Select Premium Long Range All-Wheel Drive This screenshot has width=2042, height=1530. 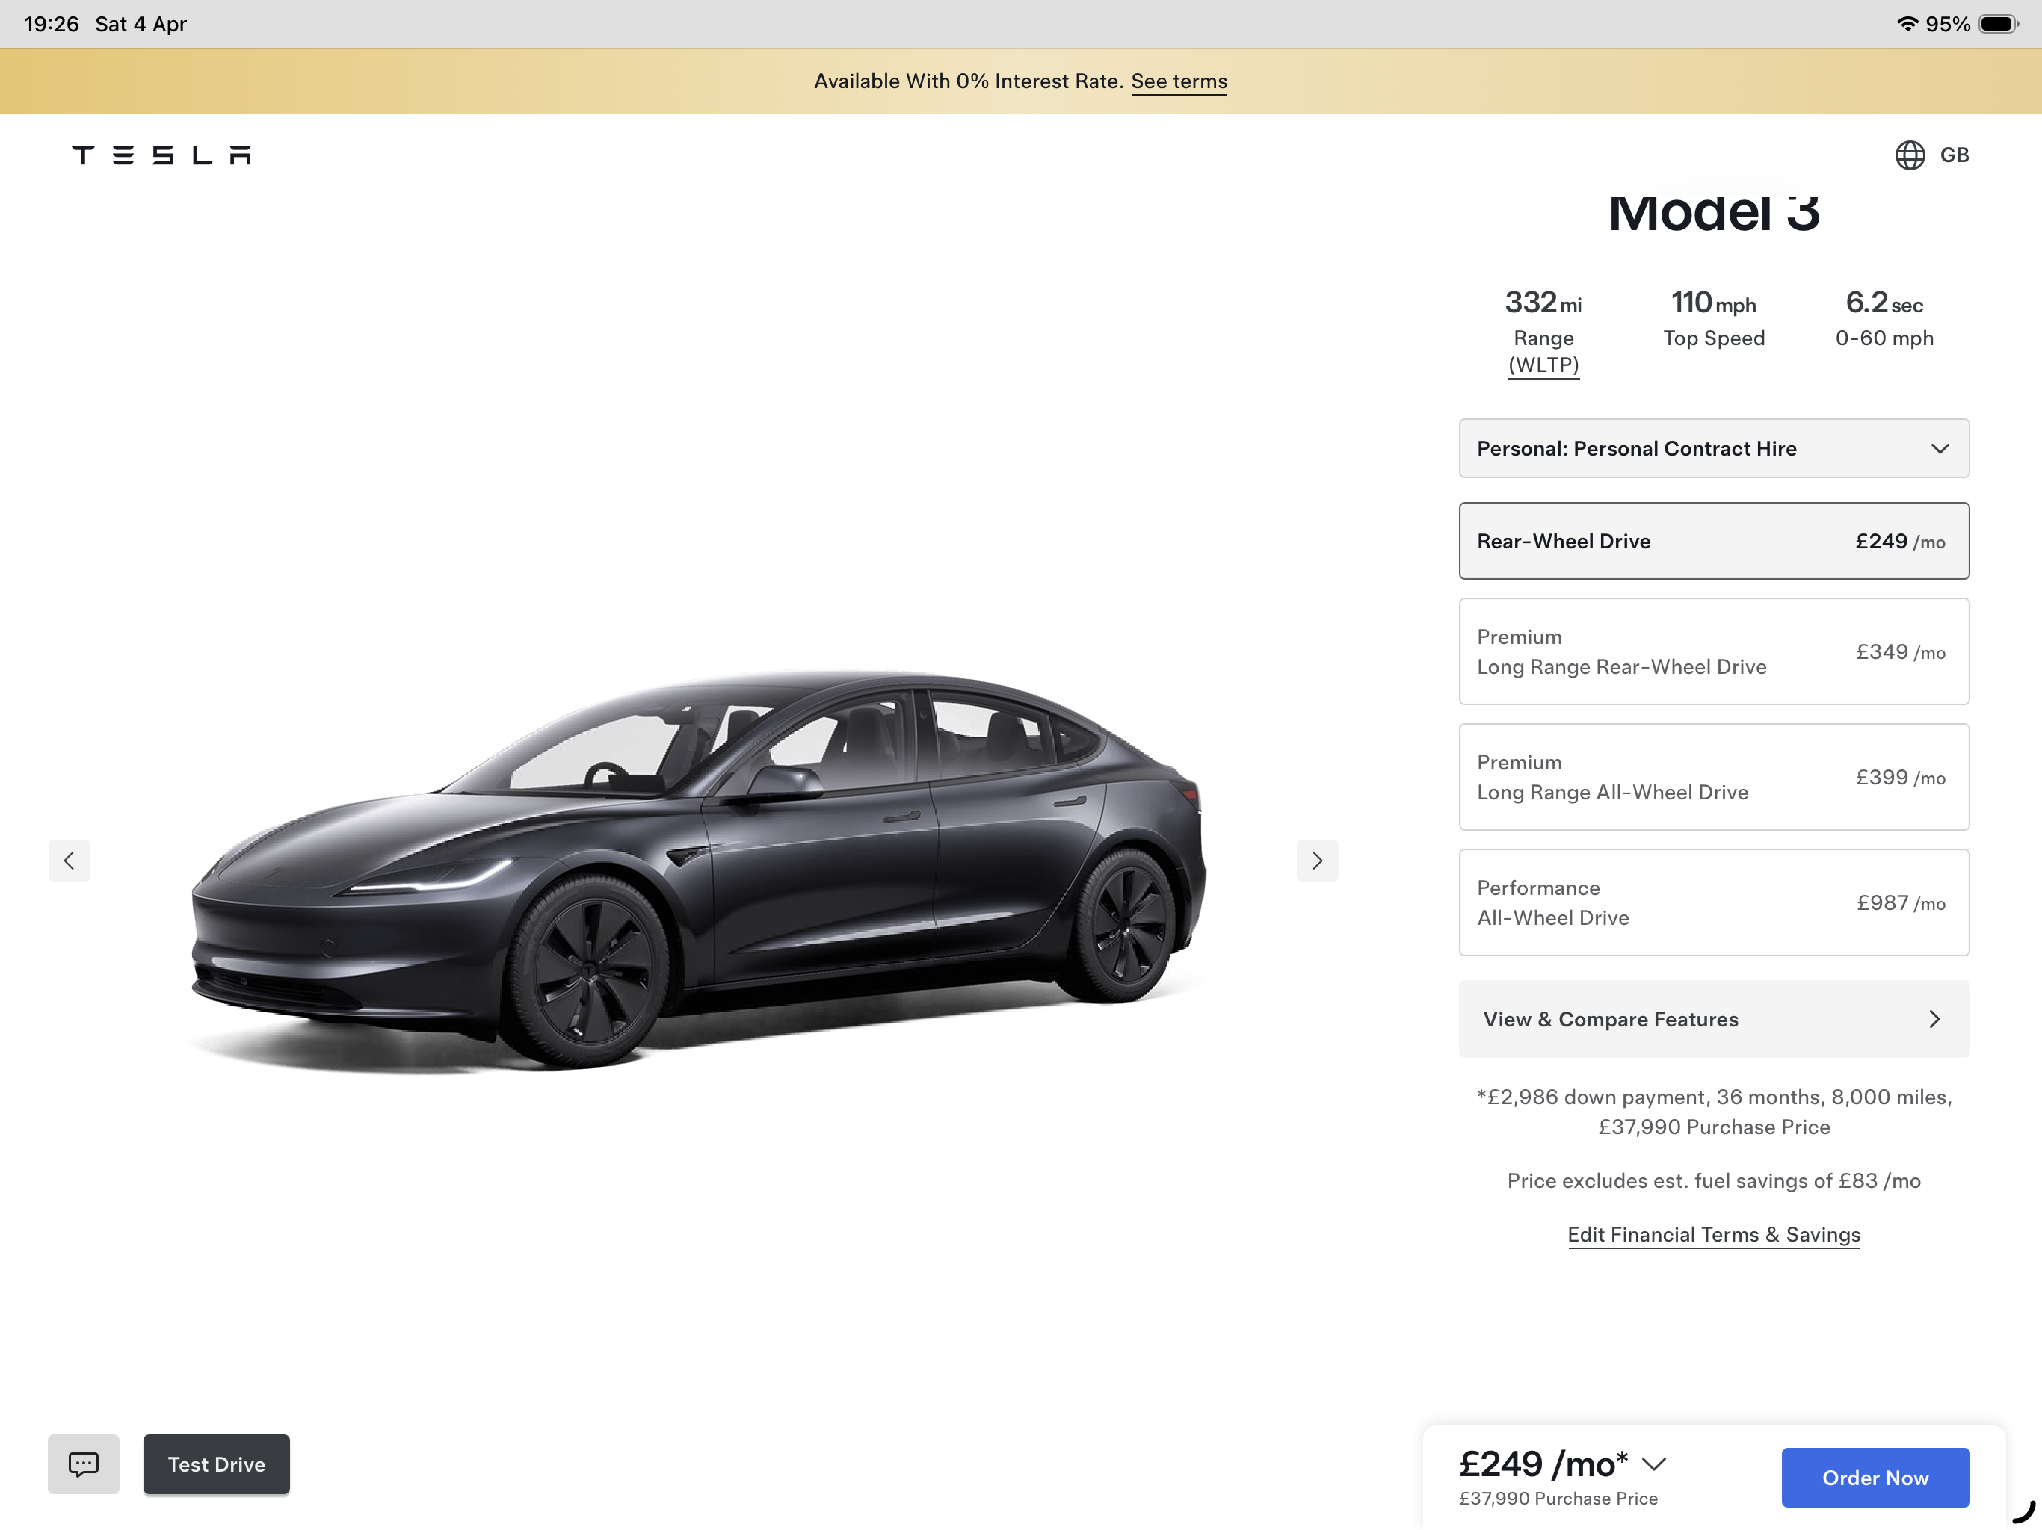[x=1715, y=777]
